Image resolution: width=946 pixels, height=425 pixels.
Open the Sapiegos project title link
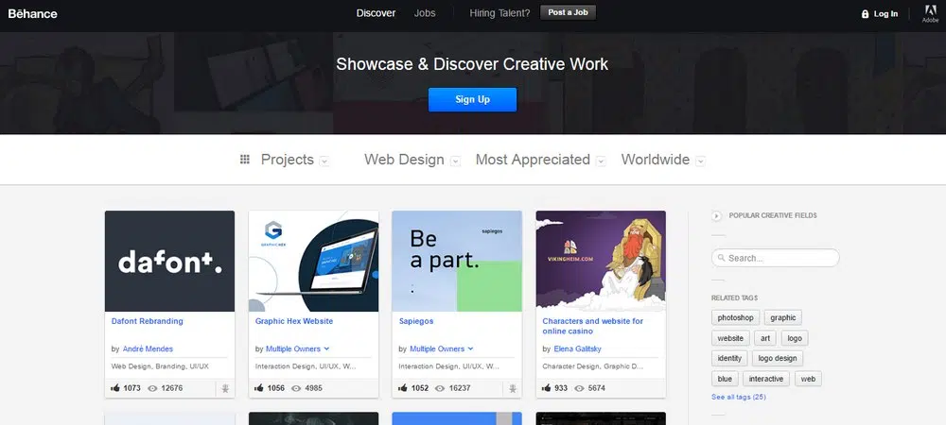[416, 321]
